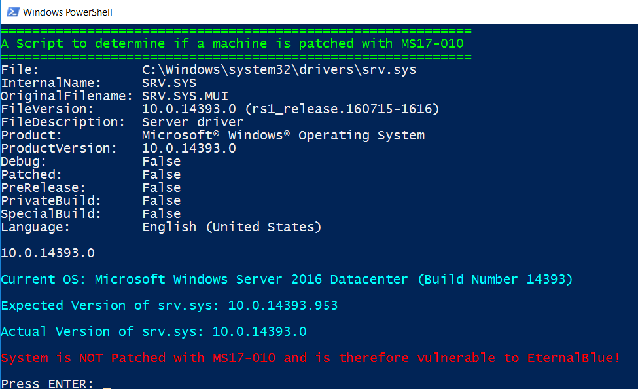
Task: Click the PreRelease False value
Action: coord(162,187)
